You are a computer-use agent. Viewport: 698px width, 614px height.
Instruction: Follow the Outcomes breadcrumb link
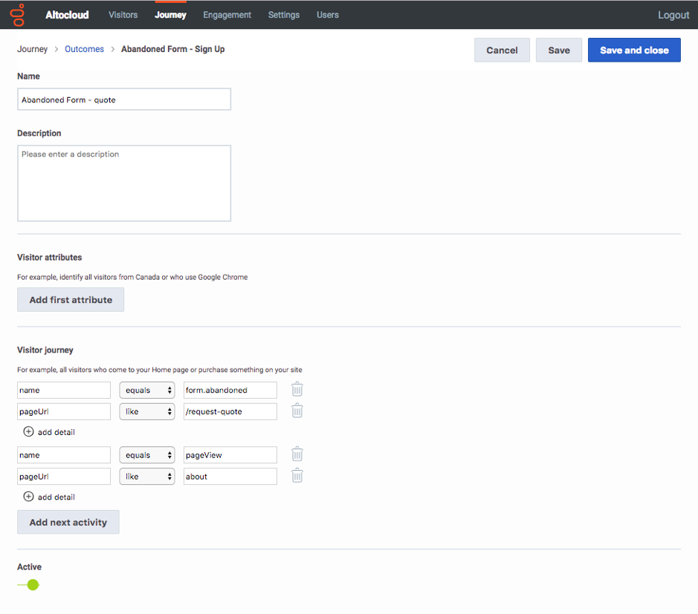point(84,49)
